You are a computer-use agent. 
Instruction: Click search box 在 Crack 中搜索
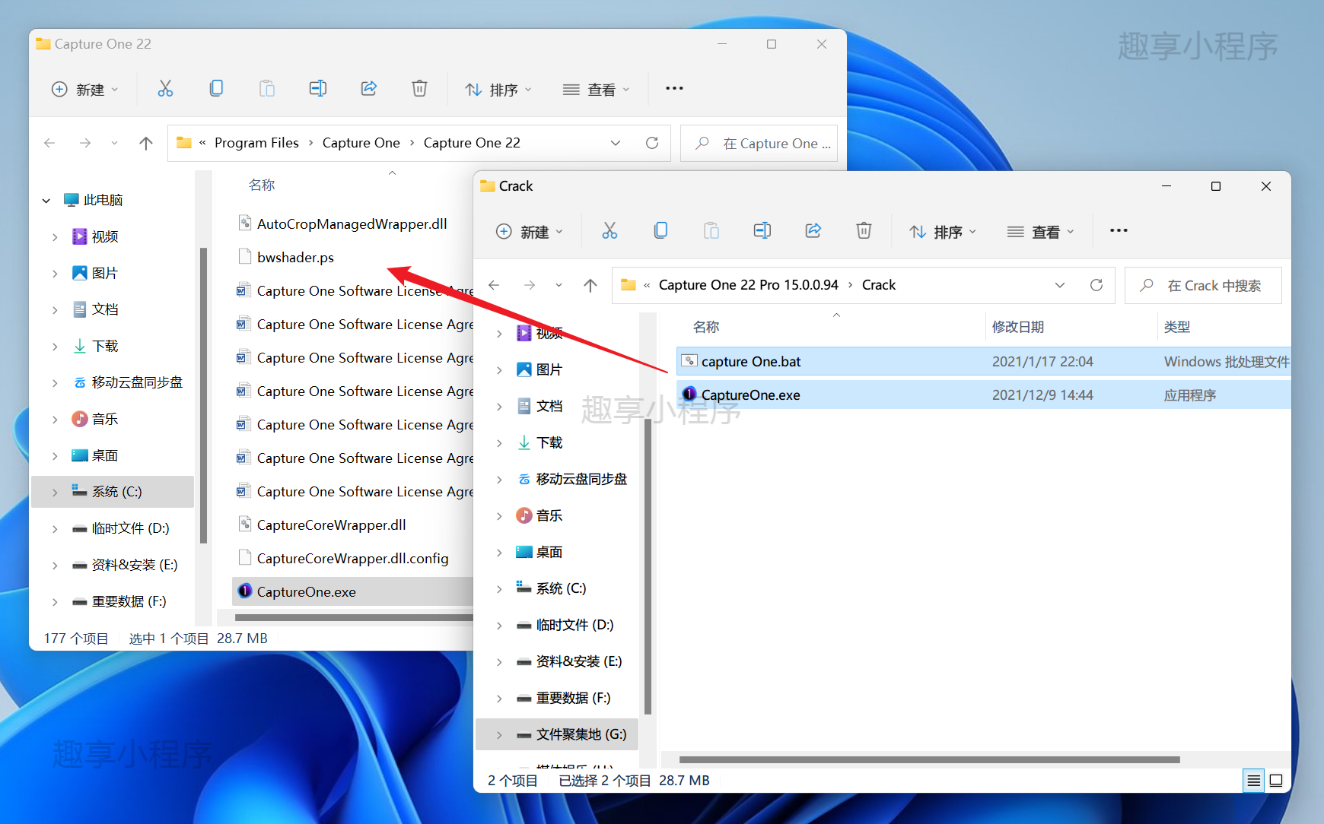point(1203,285)
